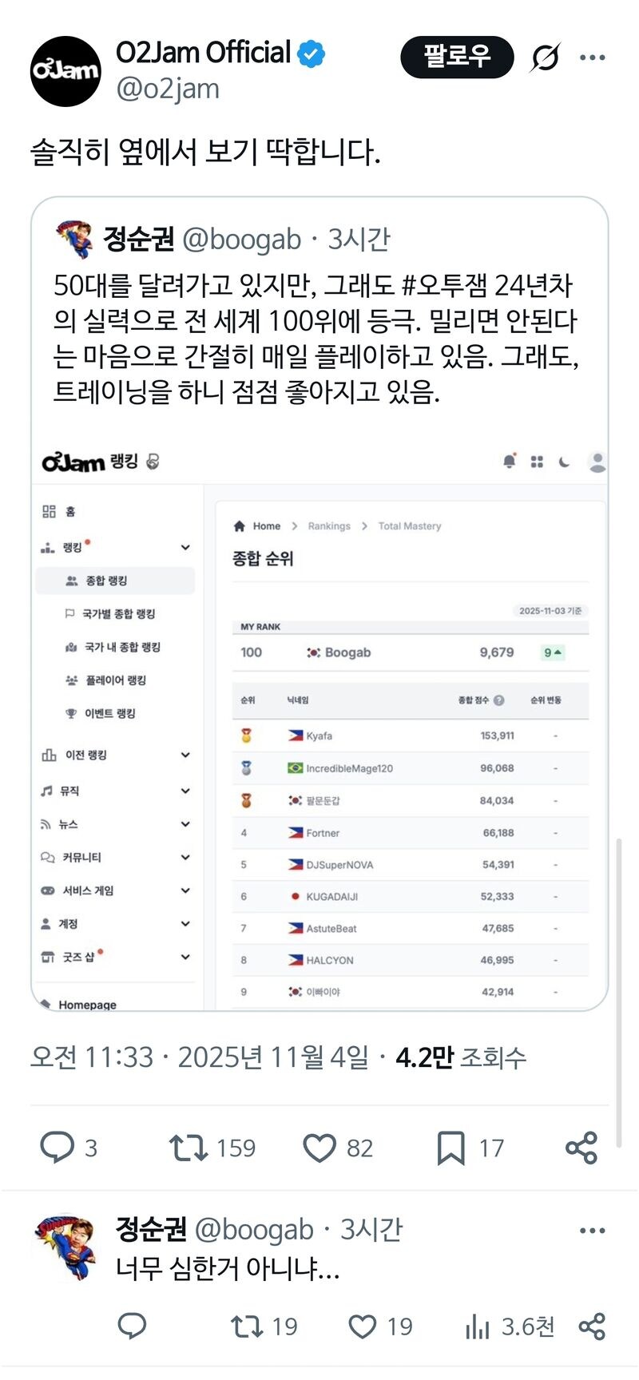639x1380 pixels.
Task: Open 이벤트 랭킹 via the trophy icon
Action: coord(72,713)
